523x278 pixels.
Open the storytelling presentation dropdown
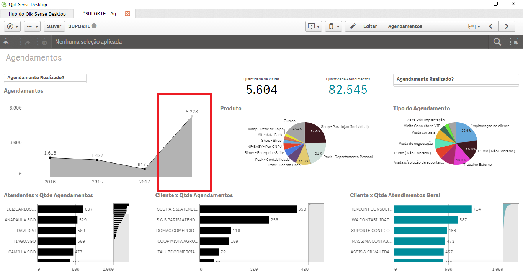point(314,26)
